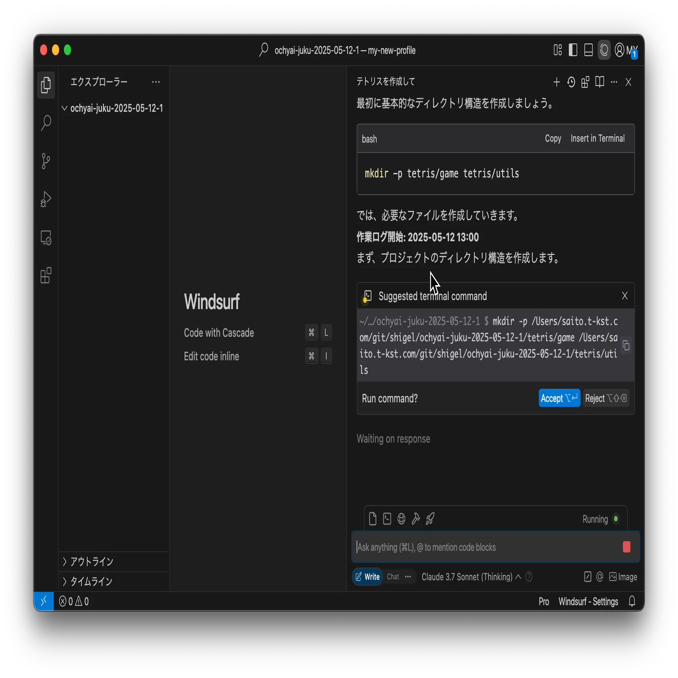The height and width of the screenshot is (678, 678).
Task: Expand the タイムライン section
Action: coord(114,582)
